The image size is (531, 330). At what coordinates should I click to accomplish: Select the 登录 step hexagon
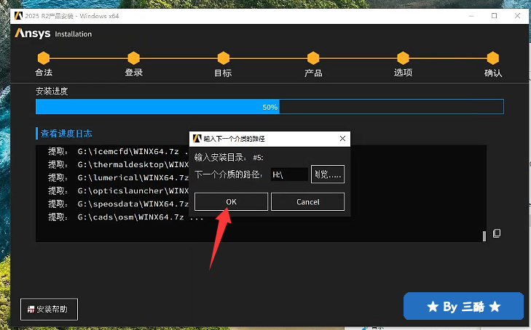(x=133, y=58)
